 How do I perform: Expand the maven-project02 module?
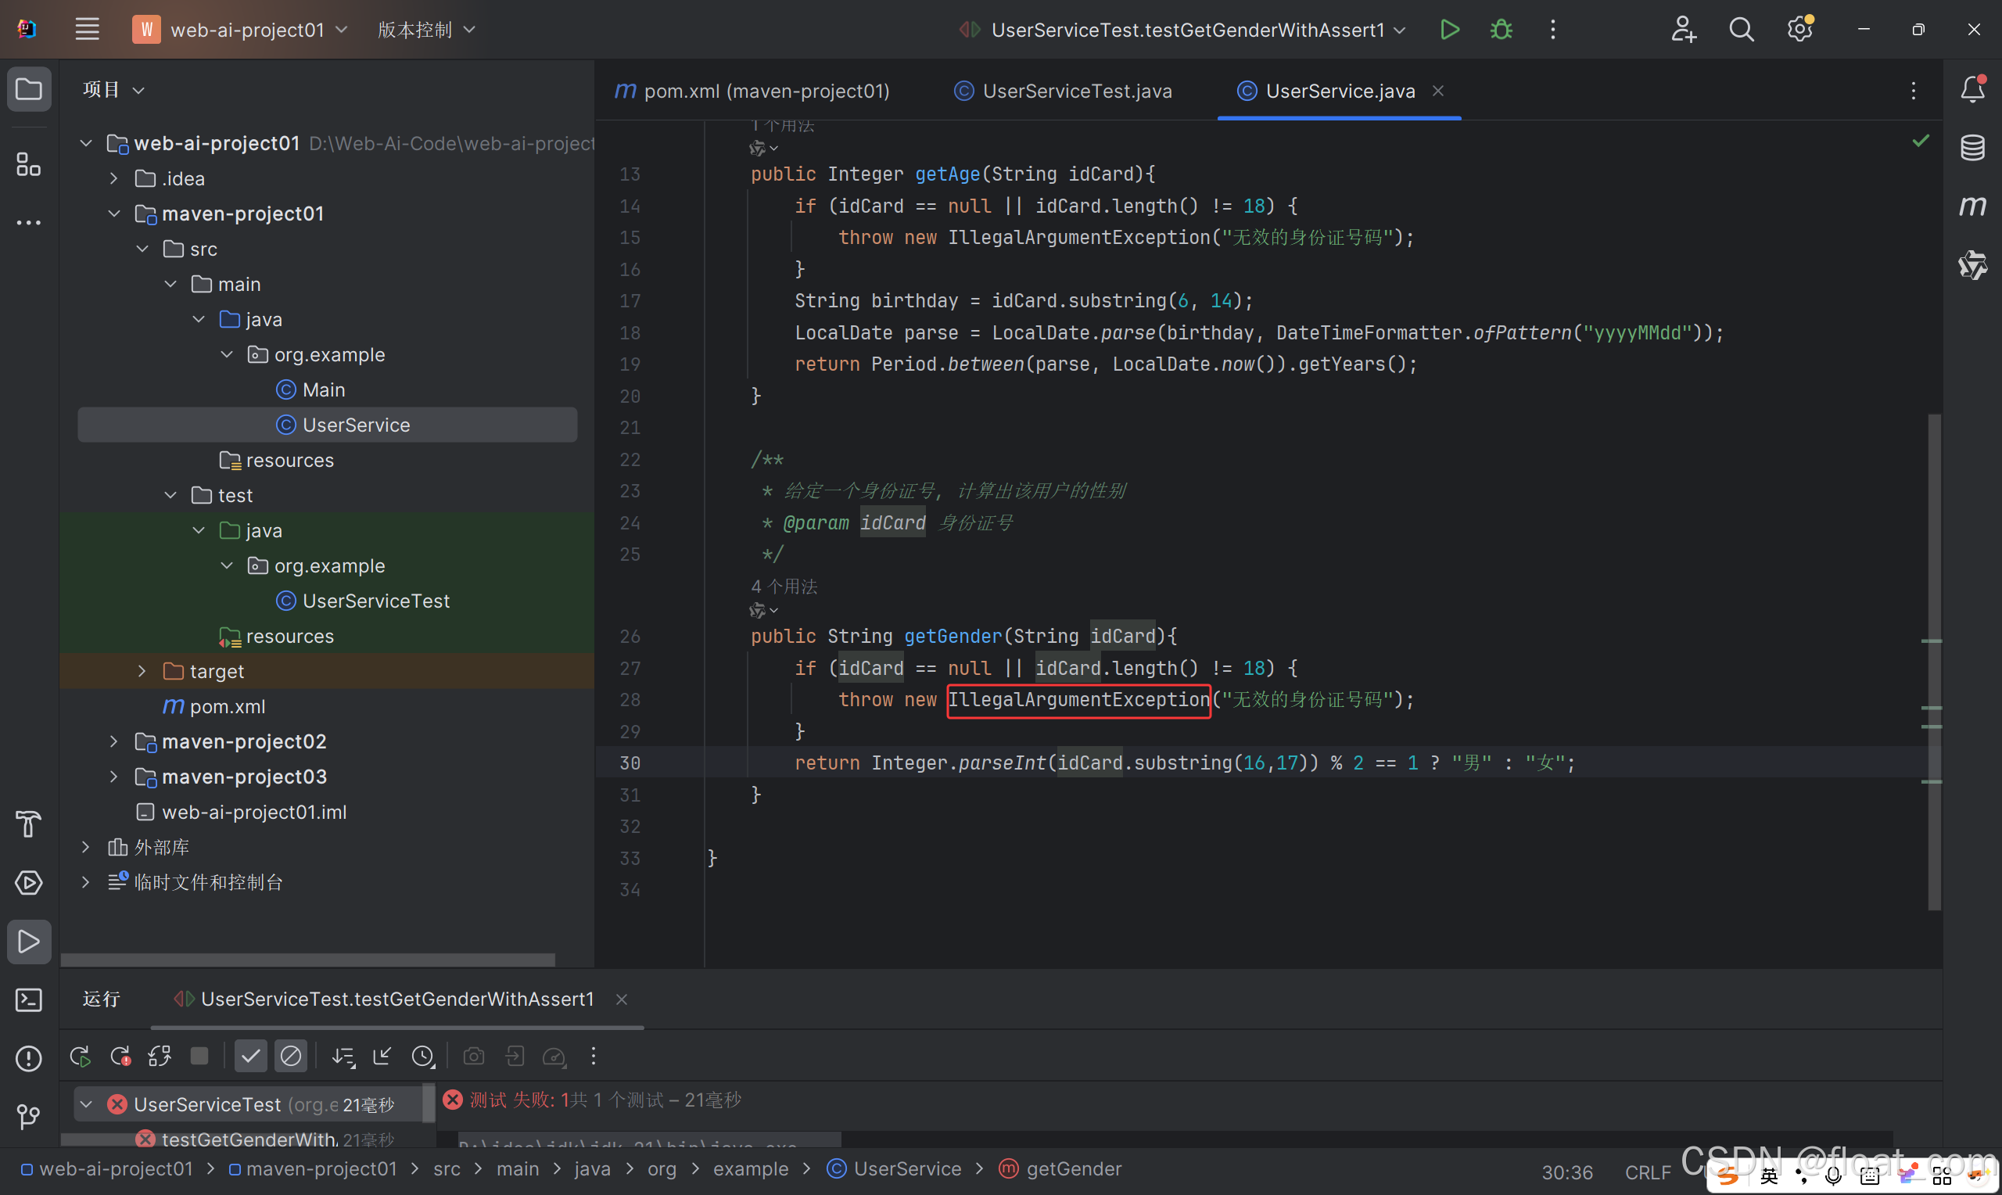pyautogui.click(x=114, y=741)
